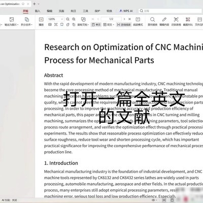This screenshot has height=203, width=203.
Task: Click the fit width icon
Action: coord(62,24)
